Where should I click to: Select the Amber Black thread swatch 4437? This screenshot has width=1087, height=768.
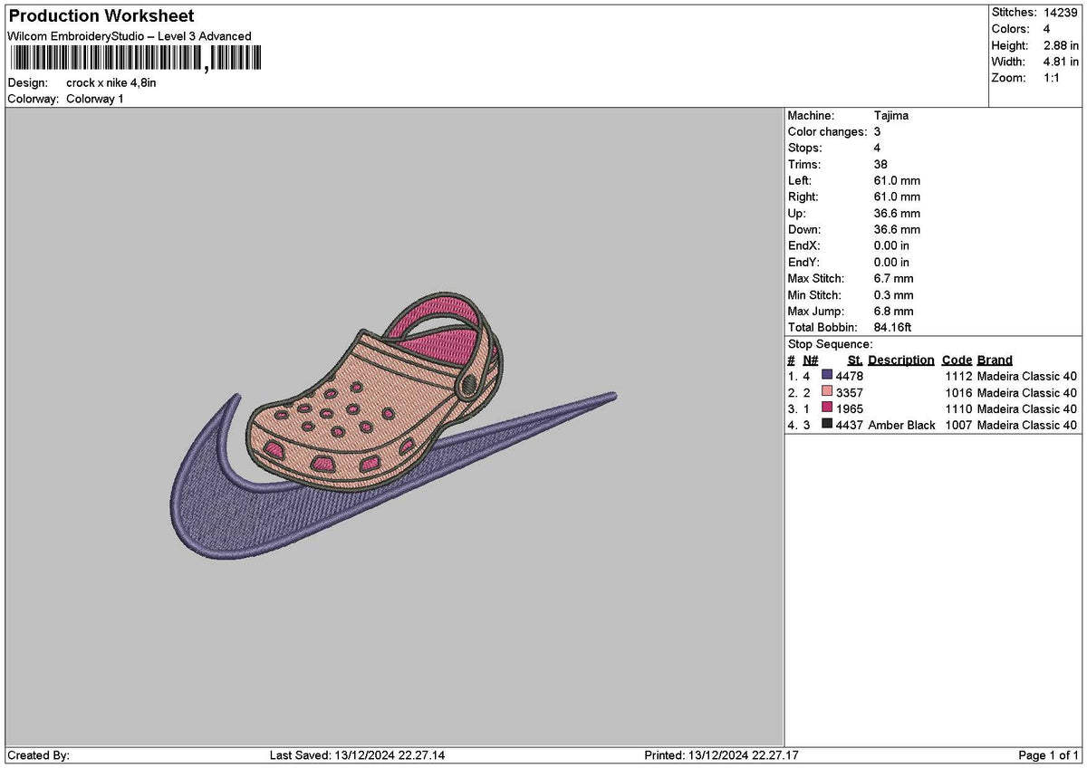point(825,425)
